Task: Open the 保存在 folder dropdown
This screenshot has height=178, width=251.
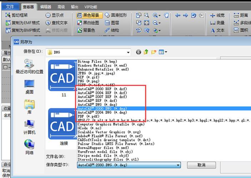Action: [x=128, y=52]
